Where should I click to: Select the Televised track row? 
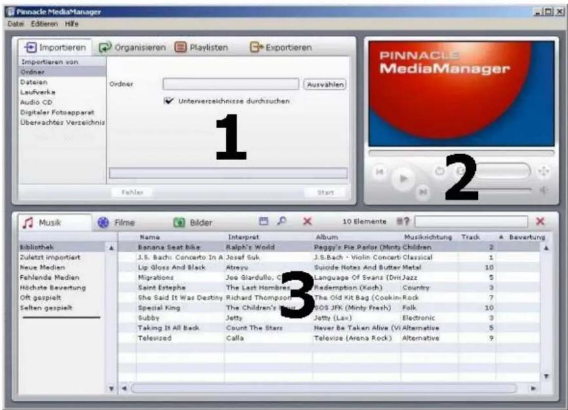[329, 338]
